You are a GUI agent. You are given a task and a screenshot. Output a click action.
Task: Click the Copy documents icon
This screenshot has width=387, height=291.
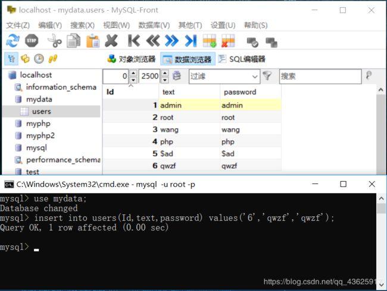click(x=74, y=40)
